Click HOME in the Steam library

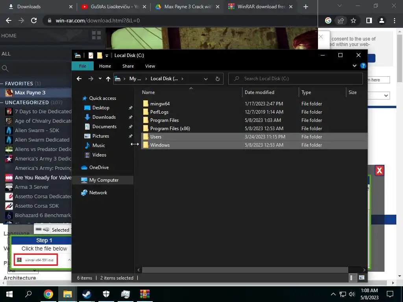[x=9, y=36]
